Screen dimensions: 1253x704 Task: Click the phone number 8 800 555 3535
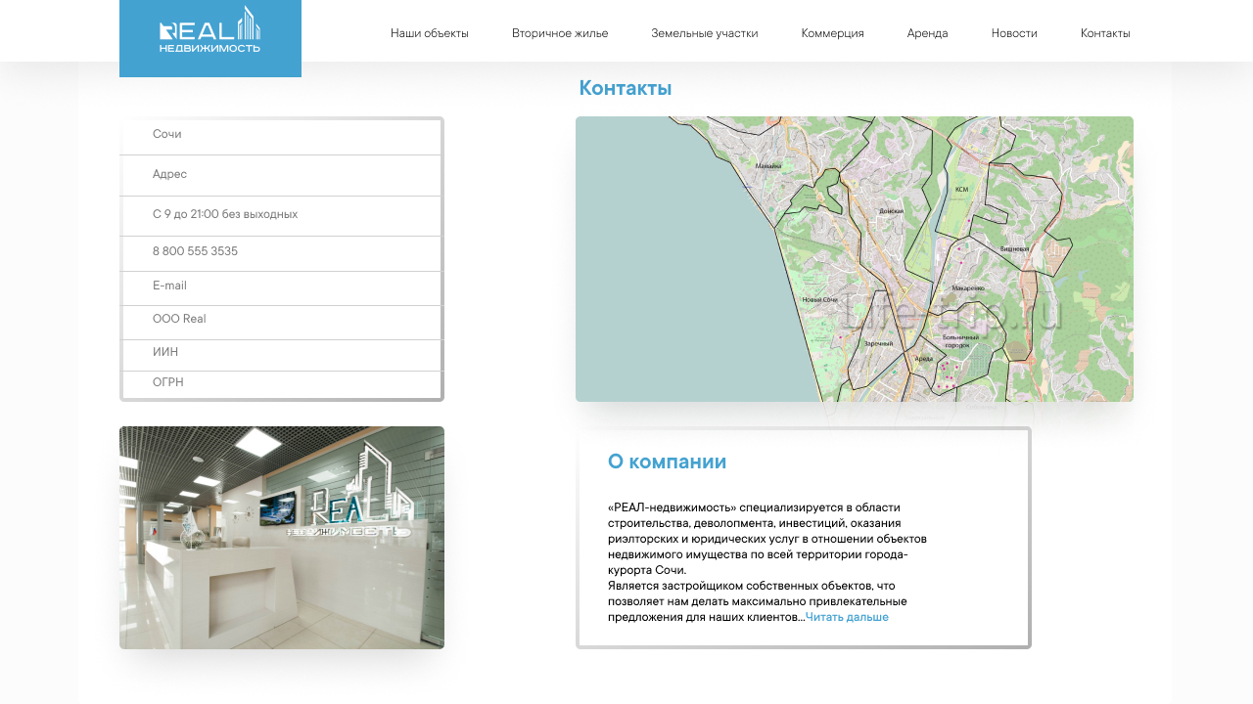point(282,253)
